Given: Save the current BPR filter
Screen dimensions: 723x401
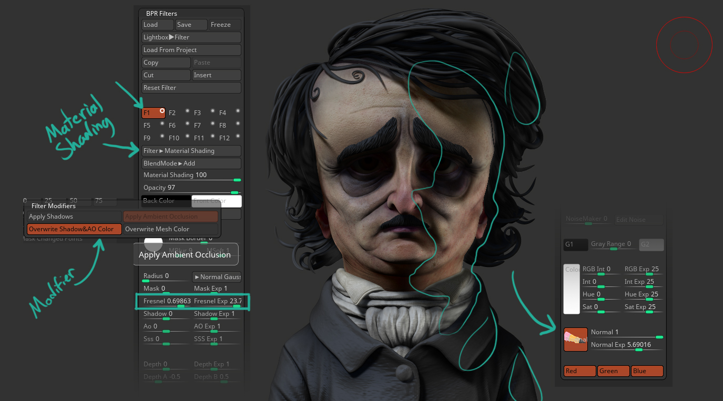Looking at the screenshot, I should coord(191,25).
